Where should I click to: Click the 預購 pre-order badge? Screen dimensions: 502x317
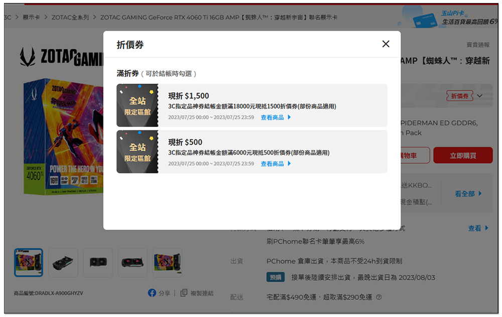[275, 277]
